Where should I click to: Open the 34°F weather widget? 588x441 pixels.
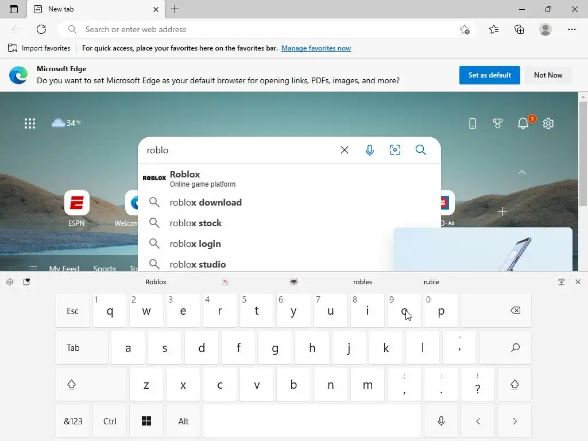(67, 123)
